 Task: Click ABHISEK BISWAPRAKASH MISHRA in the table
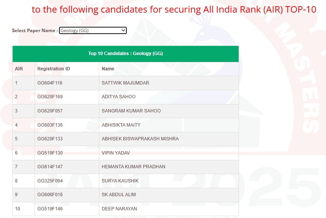click(140, 139)
